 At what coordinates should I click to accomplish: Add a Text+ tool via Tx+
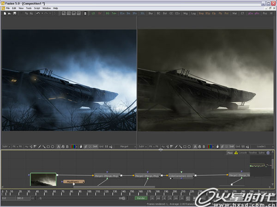tap(114, 13)
